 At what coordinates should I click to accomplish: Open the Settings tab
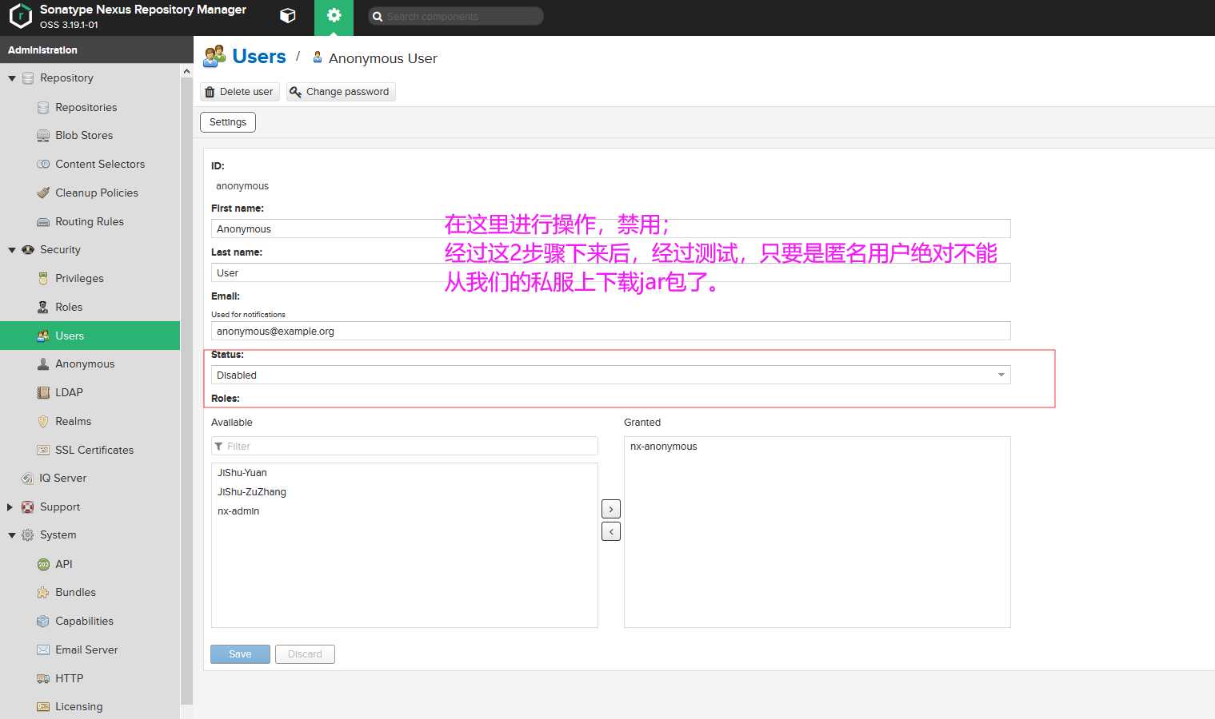(228, 122)
